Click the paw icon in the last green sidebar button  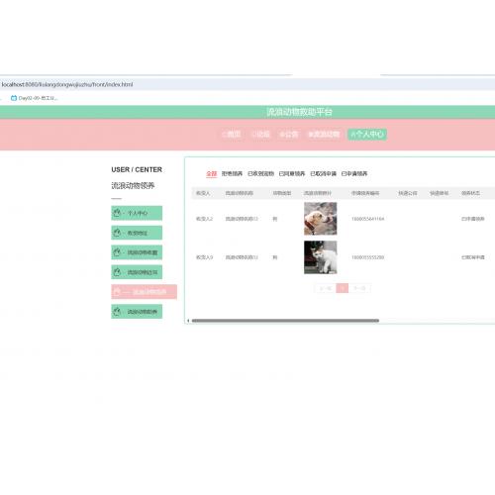pyautogui.click(x=117, y=312)
